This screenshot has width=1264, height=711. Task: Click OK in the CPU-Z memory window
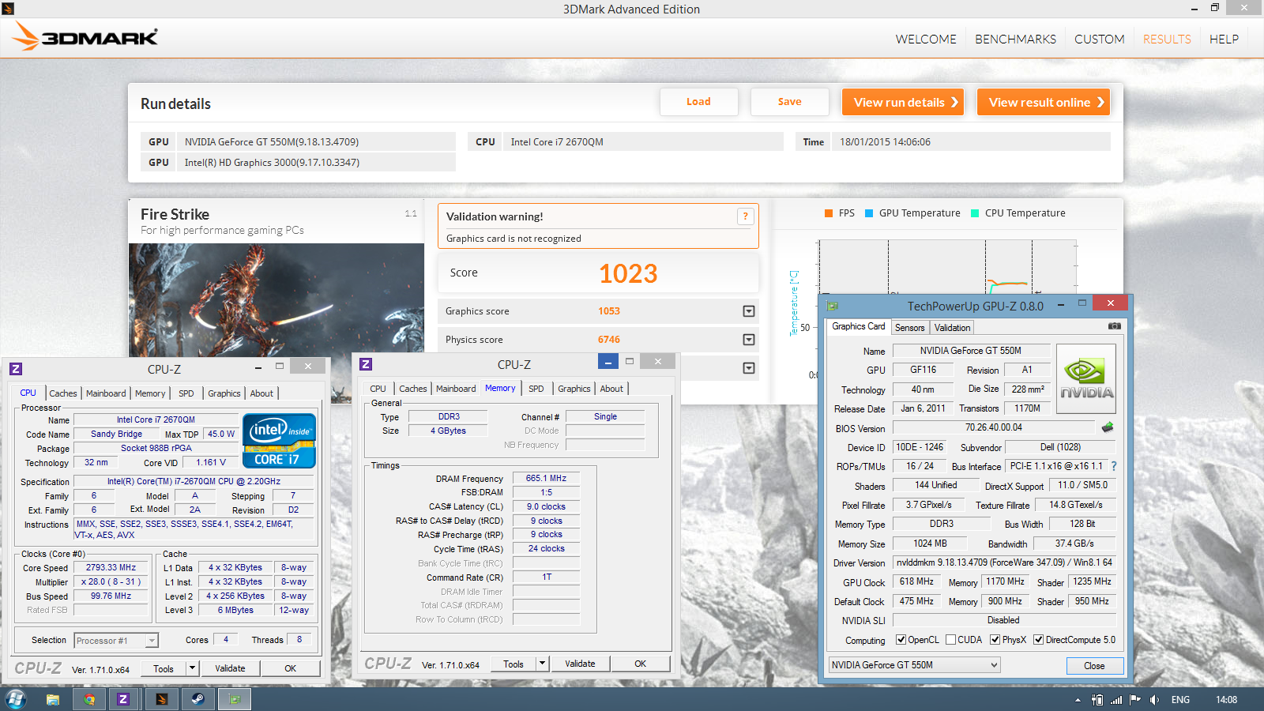640,664
